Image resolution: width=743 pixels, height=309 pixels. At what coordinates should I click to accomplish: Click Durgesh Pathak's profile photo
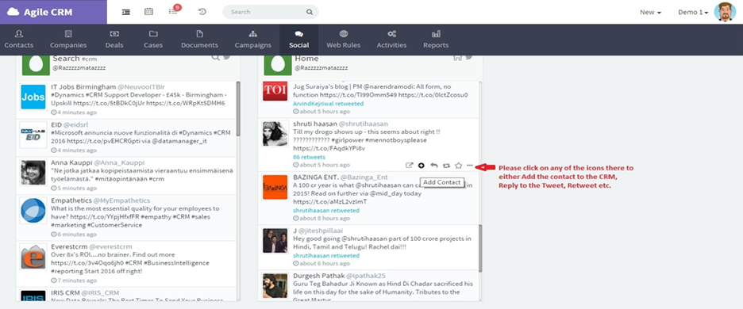click(275, 286)
